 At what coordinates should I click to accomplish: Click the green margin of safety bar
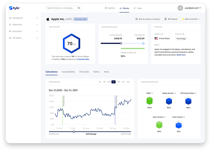coord(133,48)
